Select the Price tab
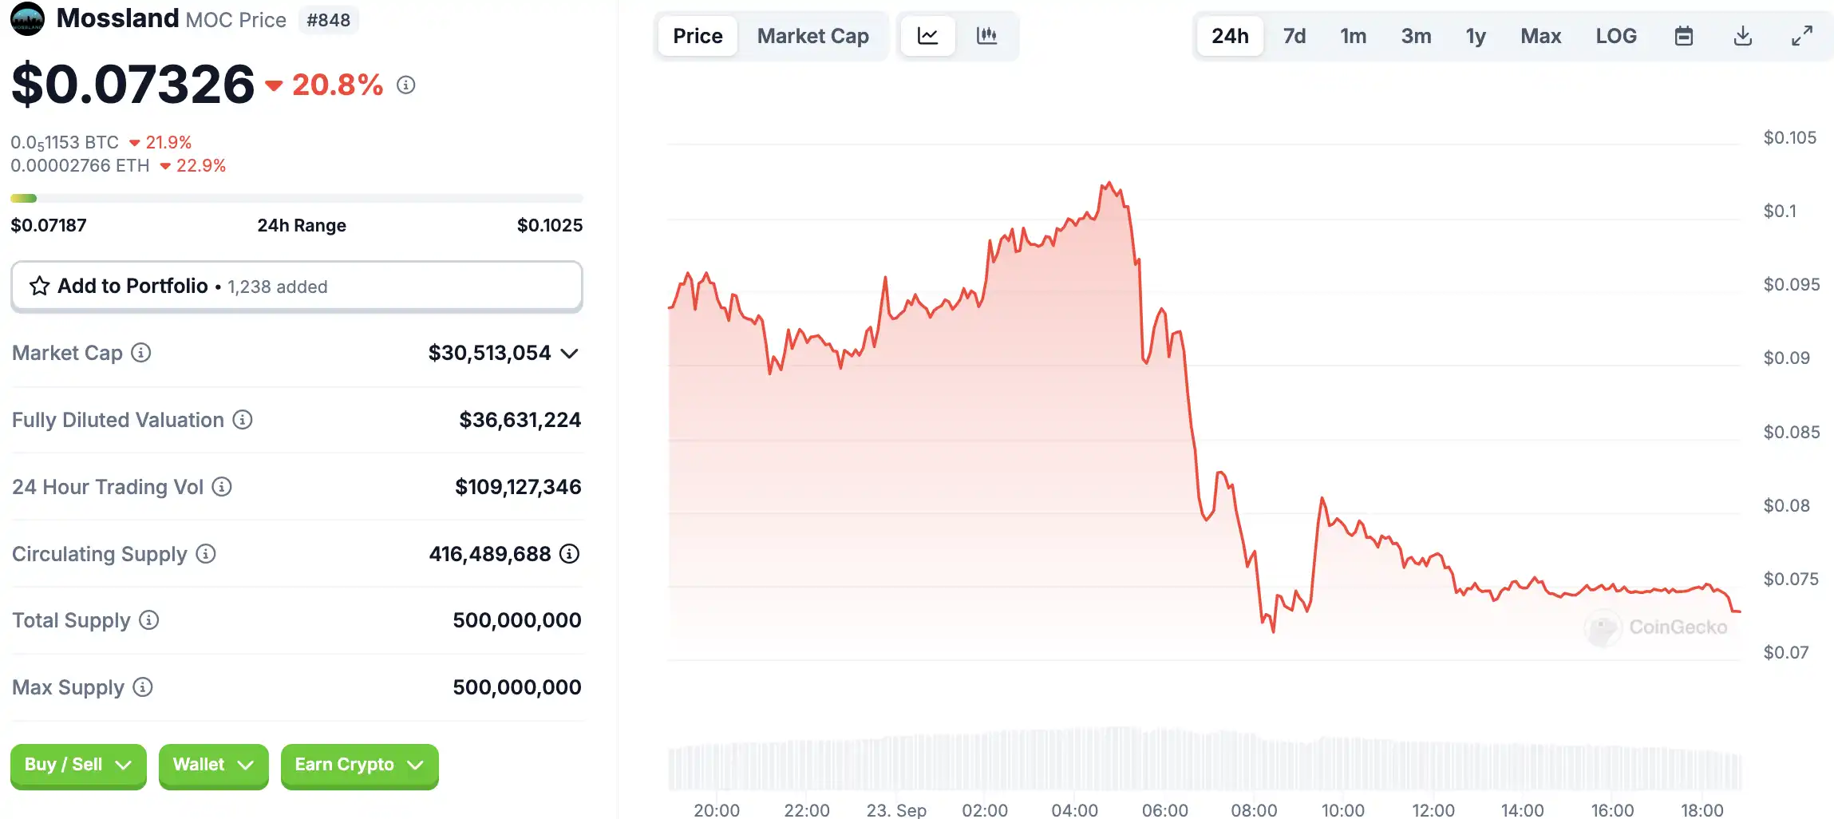1834x819 pixels. click(698, 36)
